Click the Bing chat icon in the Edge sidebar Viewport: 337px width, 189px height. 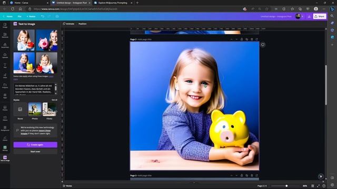tap(332, 9)
